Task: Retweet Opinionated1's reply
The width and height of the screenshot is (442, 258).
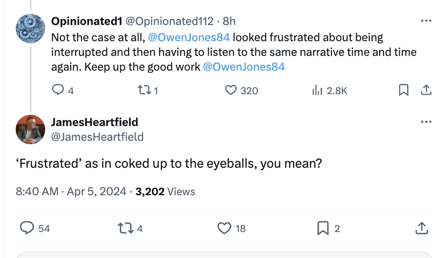Action: pyautogui.click(x=144, y=90)
